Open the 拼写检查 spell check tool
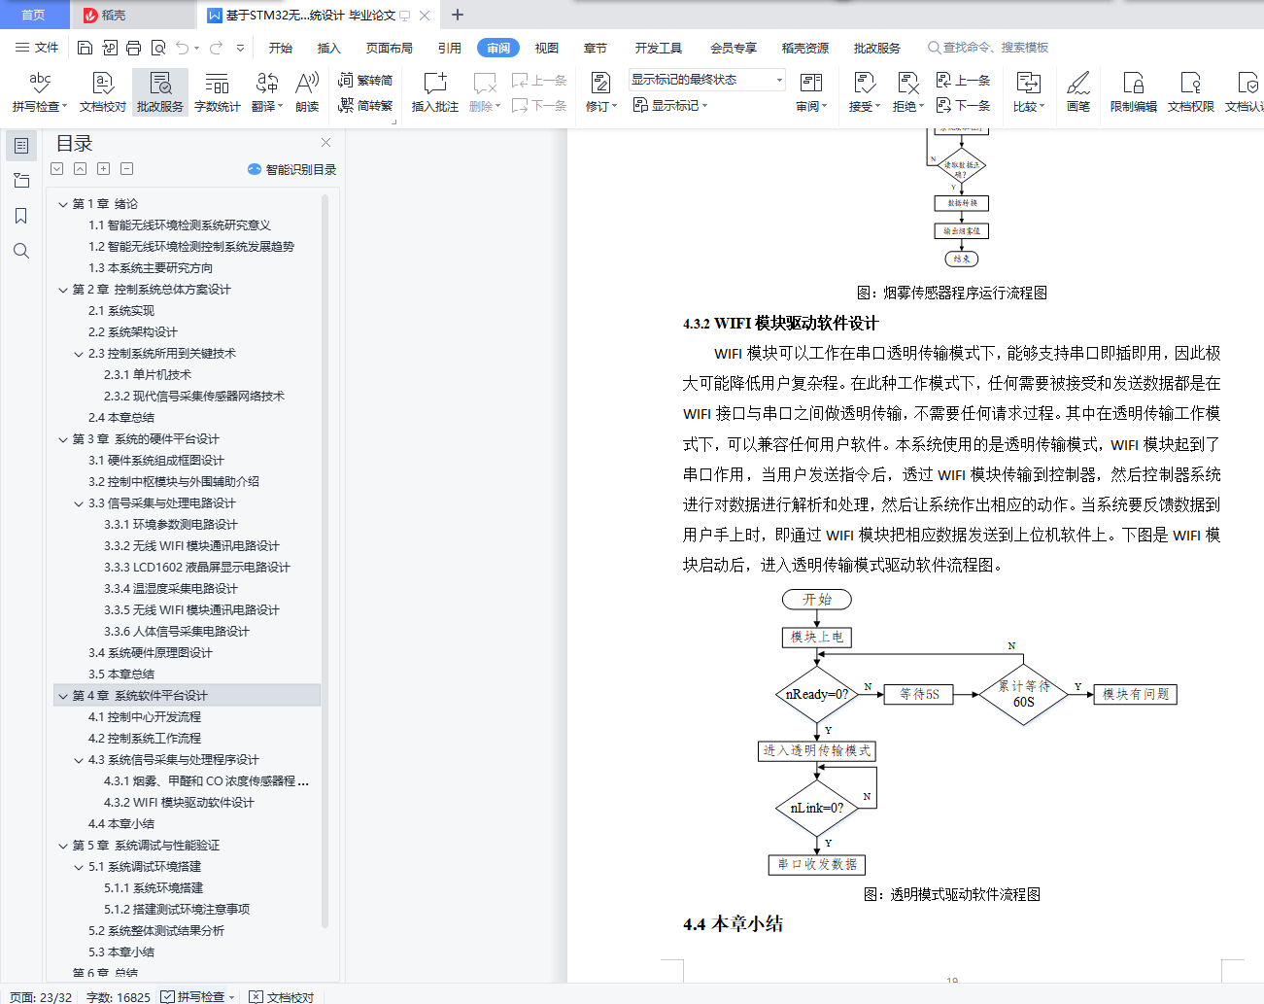The width and height of the screenshot is (1264, 1004). pos(40,92)
